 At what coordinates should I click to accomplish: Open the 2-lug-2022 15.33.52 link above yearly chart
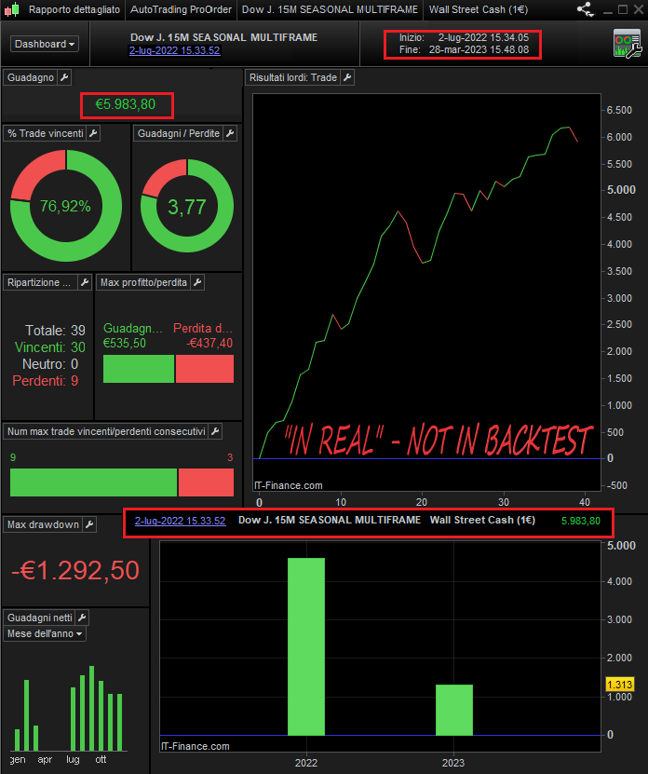180,521
